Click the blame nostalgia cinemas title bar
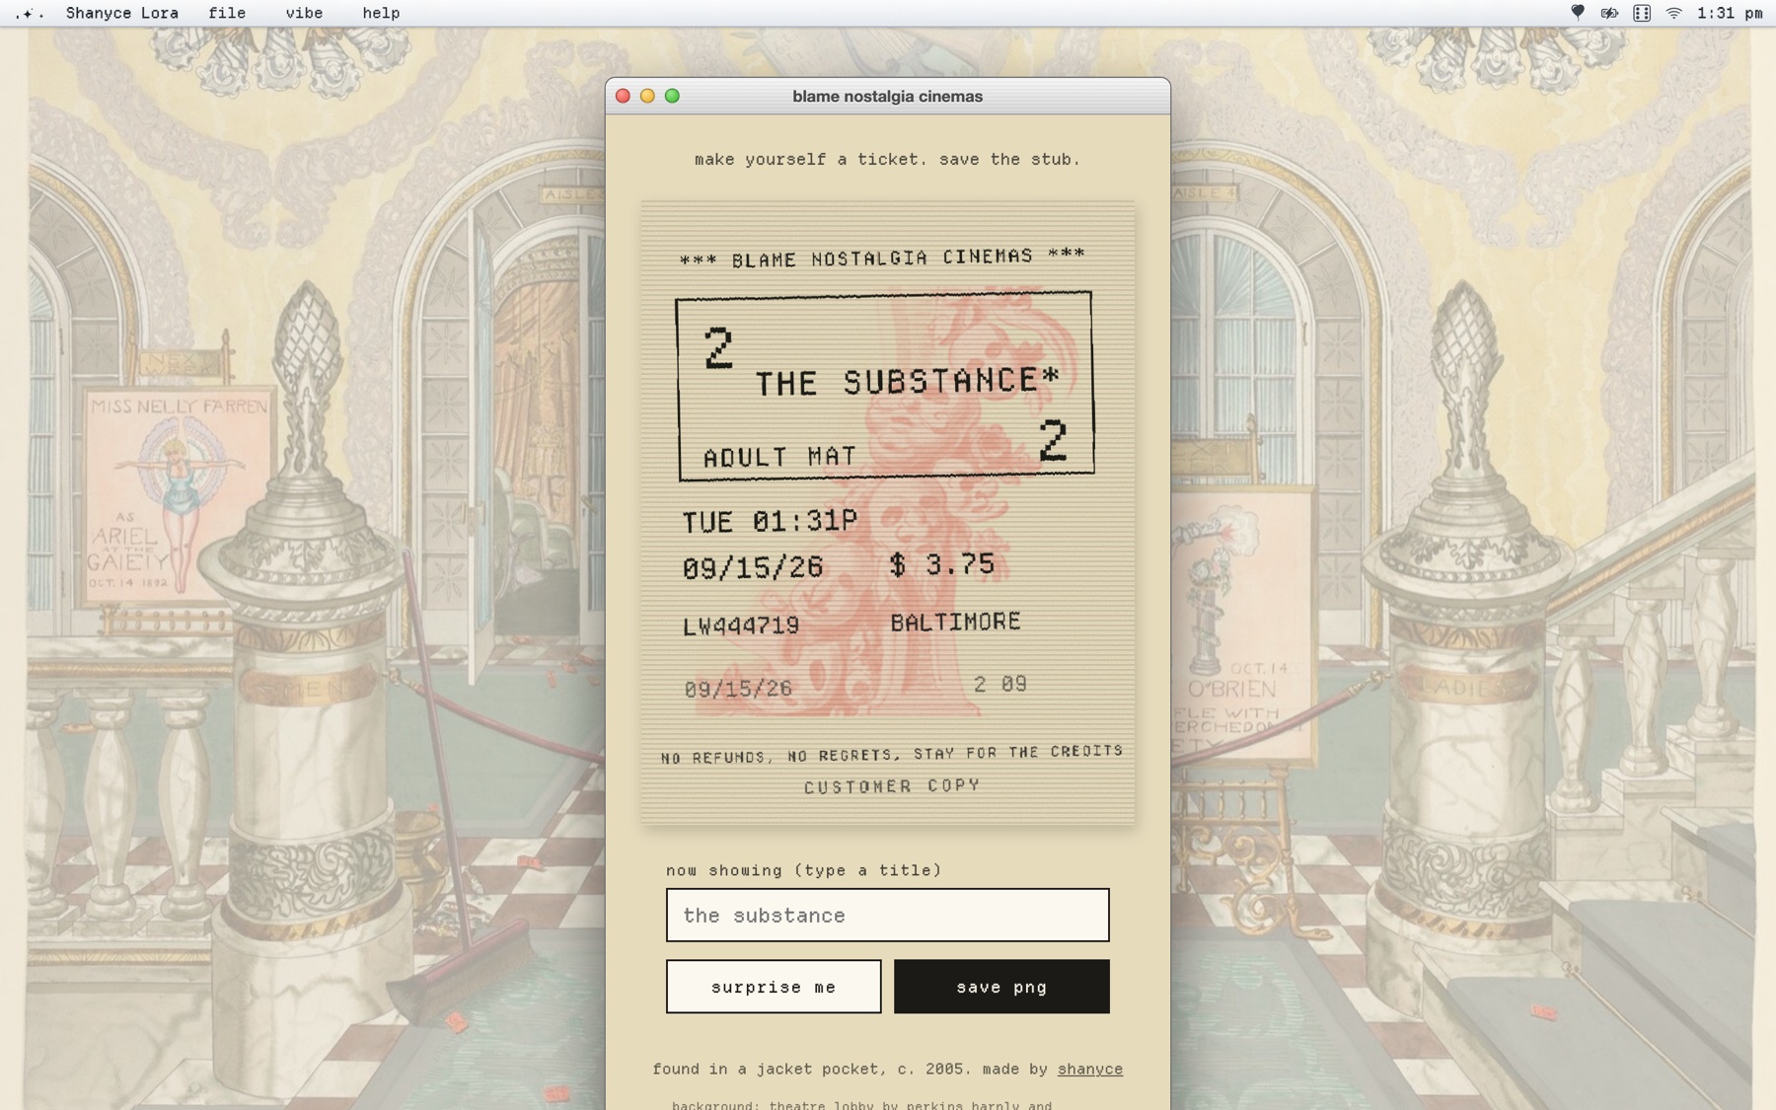The height and width of the screenshot is (1110, 1776). [887, 96]
